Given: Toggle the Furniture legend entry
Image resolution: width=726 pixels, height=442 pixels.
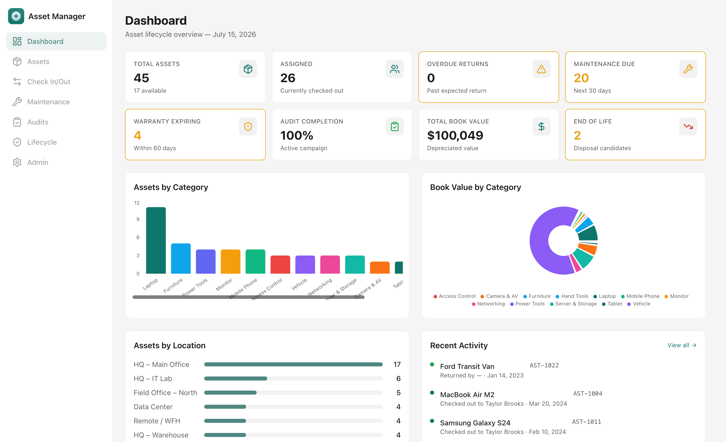Looking at the screenshot, I should [x=536, y=296].
